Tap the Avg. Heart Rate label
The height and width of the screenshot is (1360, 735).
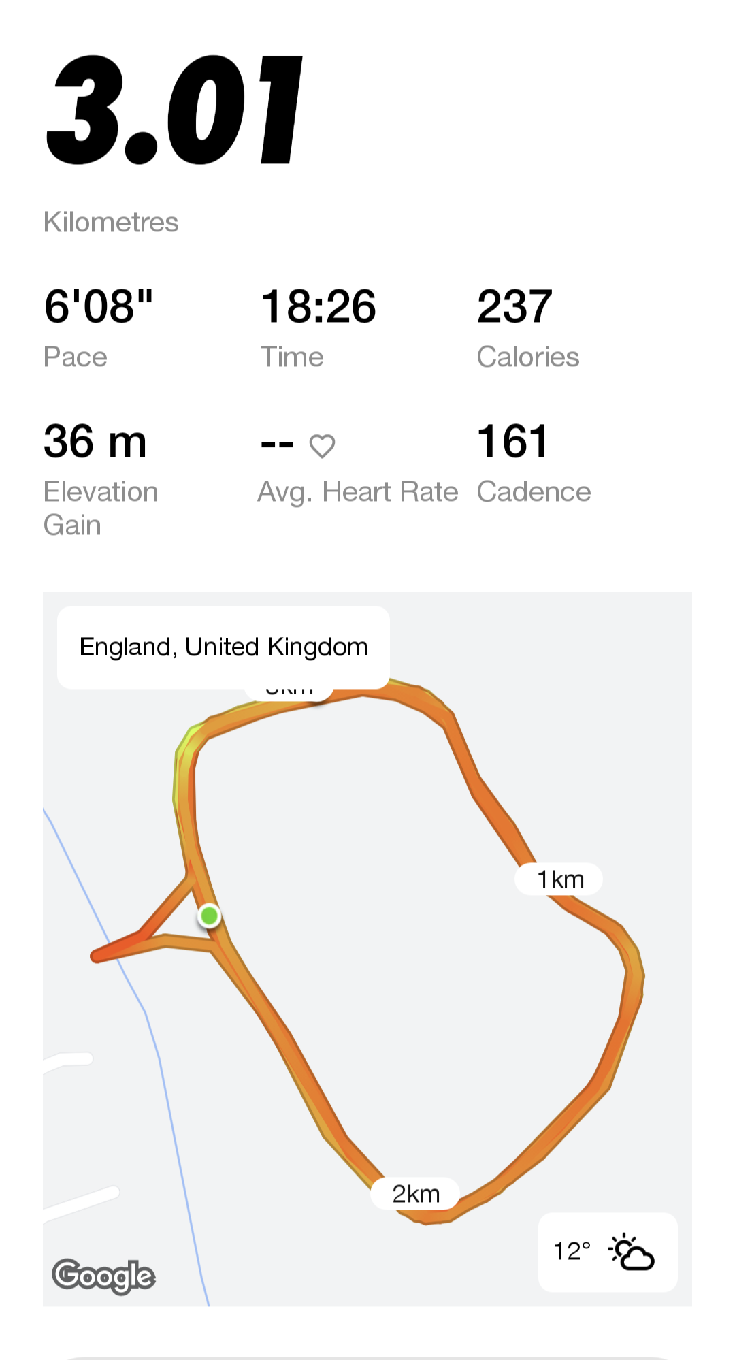[358, 491]
